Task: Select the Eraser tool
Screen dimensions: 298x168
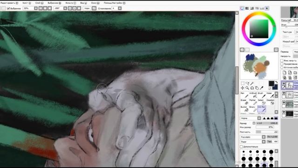Action: [244, 102]
